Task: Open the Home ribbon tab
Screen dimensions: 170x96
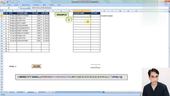Action: pyautogui.click(x=9, y=5)
